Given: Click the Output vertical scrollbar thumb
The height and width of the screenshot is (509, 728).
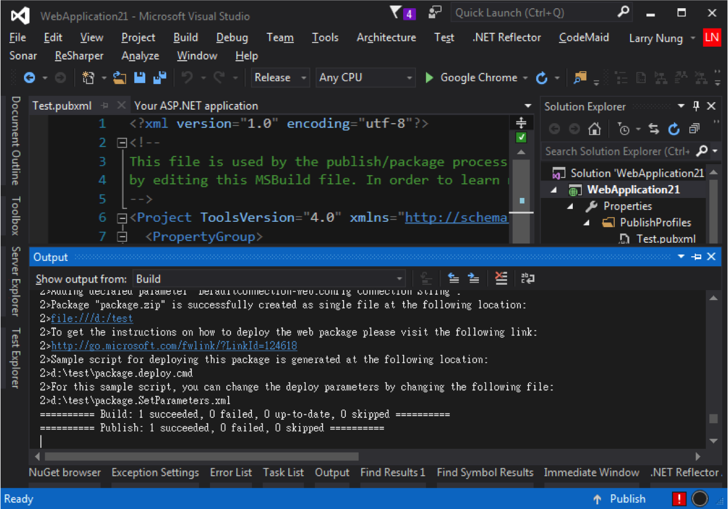Looking at the screenshot, I should (x=713, y=419).
